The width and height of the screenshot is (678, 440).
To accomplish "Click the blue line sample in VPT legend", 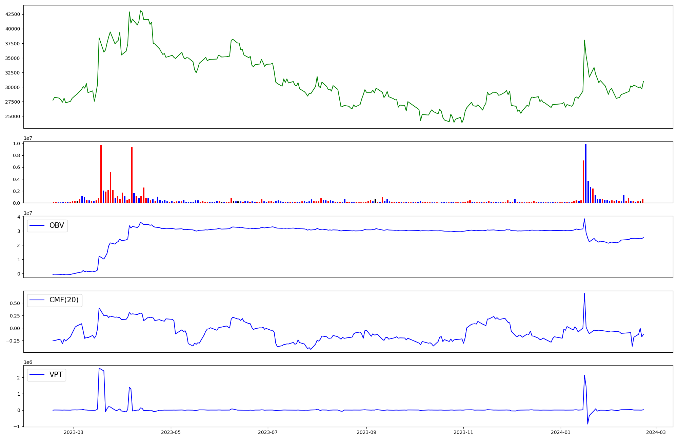I will pyautogui.click(x=37, y=375).
